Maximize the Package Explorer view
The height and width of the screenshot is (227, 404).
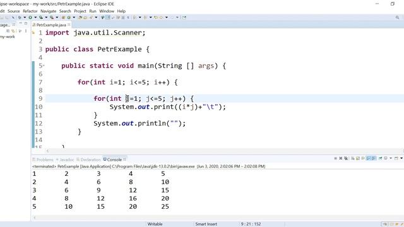pos(26,23)
